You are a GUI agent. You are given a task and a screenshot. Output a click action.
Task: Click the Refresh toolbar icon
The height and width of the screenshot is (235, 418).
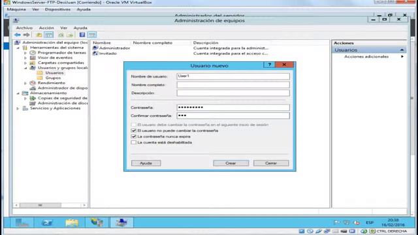[61, 35]
